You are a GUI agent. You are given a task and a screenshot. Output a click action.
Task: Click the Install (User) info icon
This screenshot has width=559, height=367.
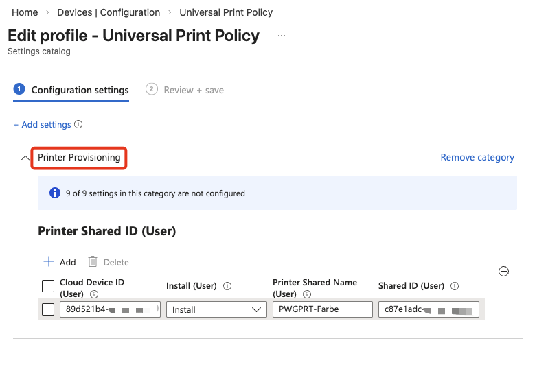[x=227, y=286]
